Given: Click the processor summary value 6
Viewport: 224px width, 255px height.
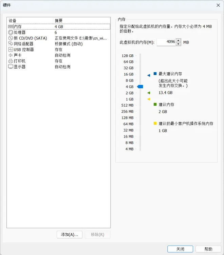Looking at the screenshot, I should point(56,32).
